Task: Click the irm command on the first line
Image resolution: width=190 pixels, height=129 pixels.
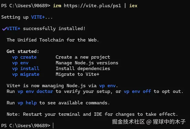Action: (x=57, y=6)
